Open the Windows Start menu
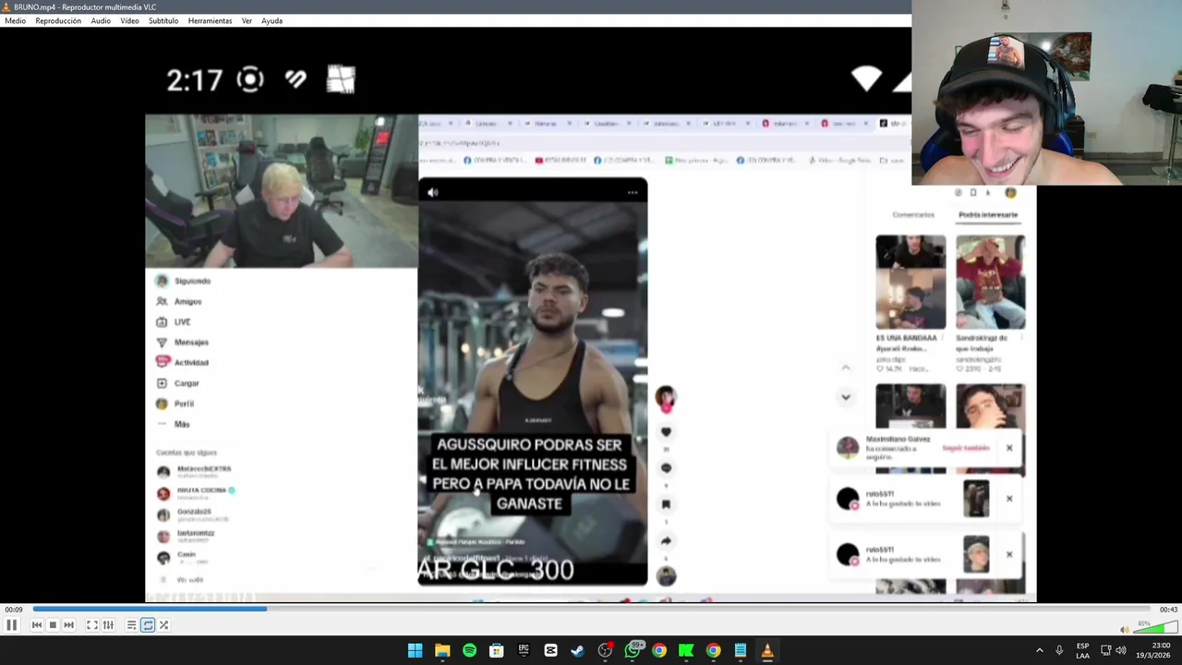The image size is (1182, 665). point(415,650)
